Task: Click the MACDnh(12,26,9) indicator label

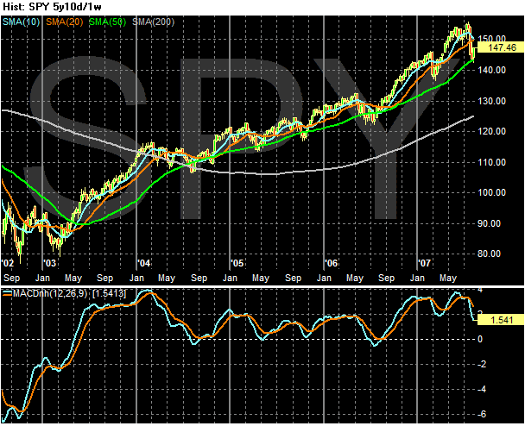Action: point(50,294)
